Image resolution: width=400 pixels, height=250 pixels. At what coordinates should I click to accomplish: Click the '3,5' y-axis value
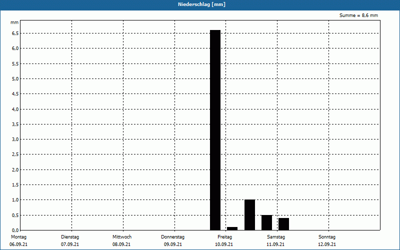[x=15, y=124]
